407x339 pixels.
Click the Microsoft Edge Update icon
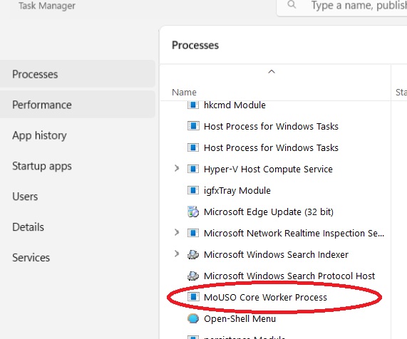point(193,212)
